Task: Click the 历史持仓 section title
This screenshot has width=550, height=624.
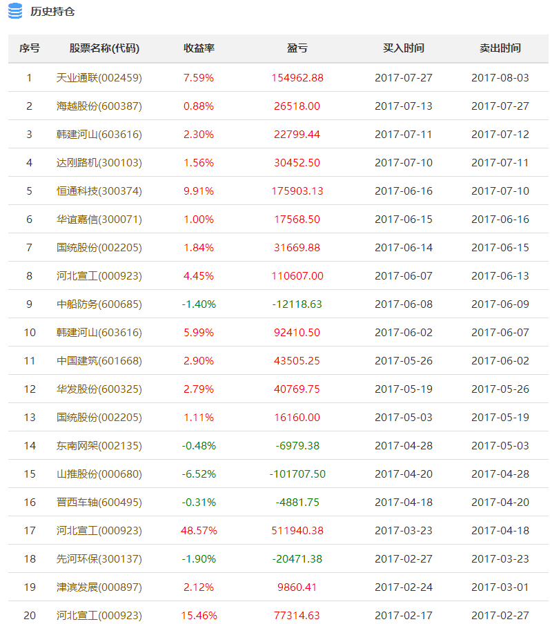Action: (52, 12)
